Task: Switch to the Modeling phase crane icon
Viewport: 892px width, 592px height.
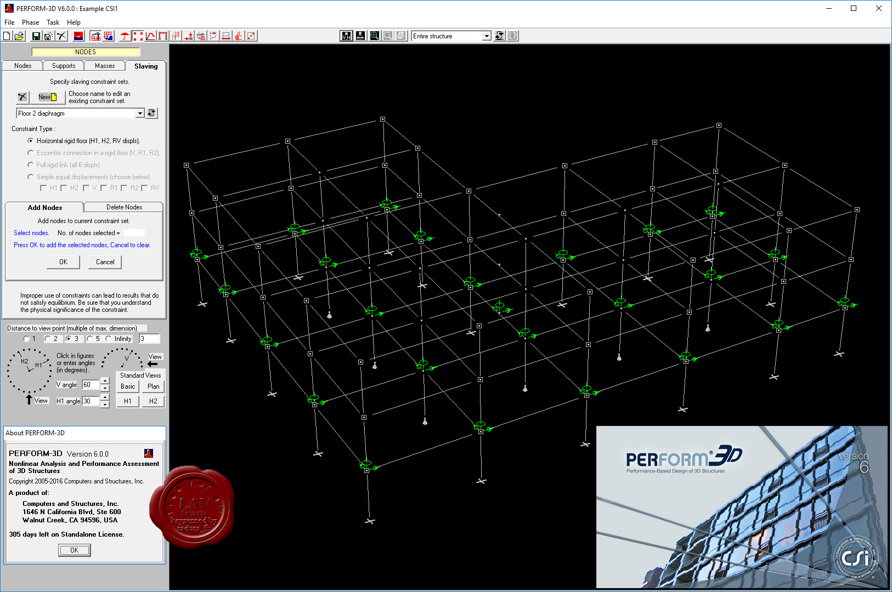Action: pos(96,36)
